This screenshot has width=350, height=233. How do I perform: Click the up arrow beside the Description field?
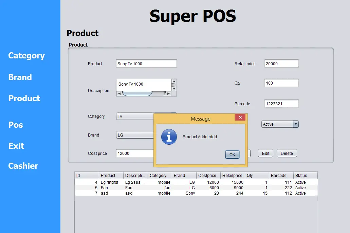click(173, 82)
